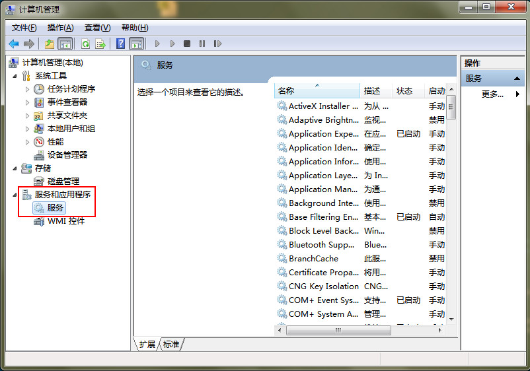Select the CNG Key Isolation service
This screenshot has width=530, height=371.
(x=360, y=287)
